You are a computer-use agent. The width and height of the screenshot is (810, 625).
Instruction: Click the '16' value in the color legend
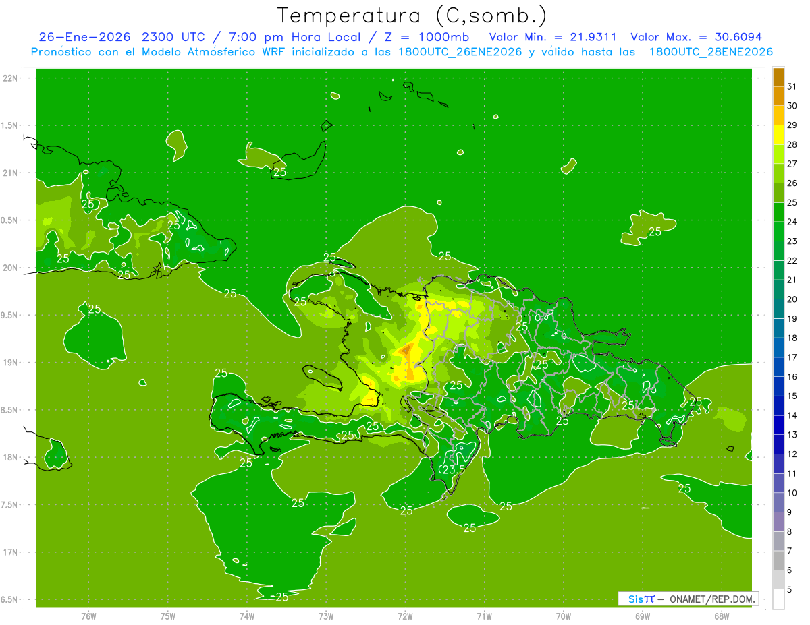pyautogui.click(x=792, y=376)
